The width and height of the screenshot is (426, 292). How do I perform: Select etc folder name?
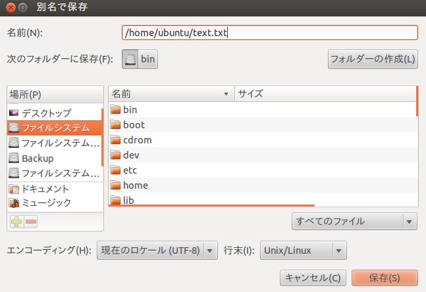point(130,170)
